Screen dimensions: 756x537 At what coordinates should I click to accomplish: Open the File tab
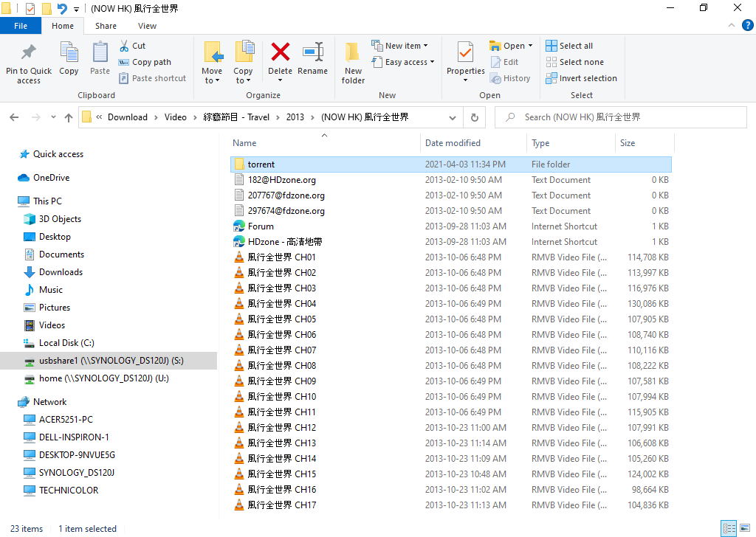[x=21, y=26]
